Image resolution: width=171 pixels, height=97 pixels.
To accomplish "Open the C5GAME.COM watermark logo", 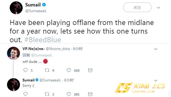I will (140, 88).
